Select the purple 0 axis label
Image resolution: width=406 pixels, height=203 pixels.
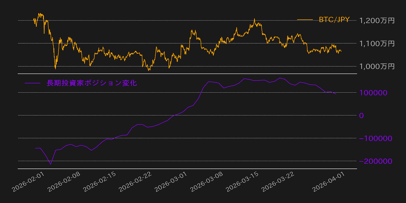tap(362, 116)
